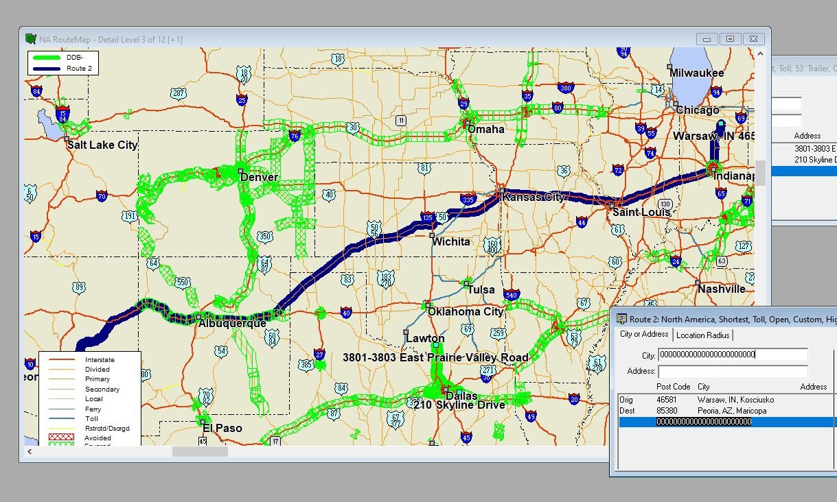Click the Omaha city marker square
Screen dimensions: 837x502
[466, 123]
